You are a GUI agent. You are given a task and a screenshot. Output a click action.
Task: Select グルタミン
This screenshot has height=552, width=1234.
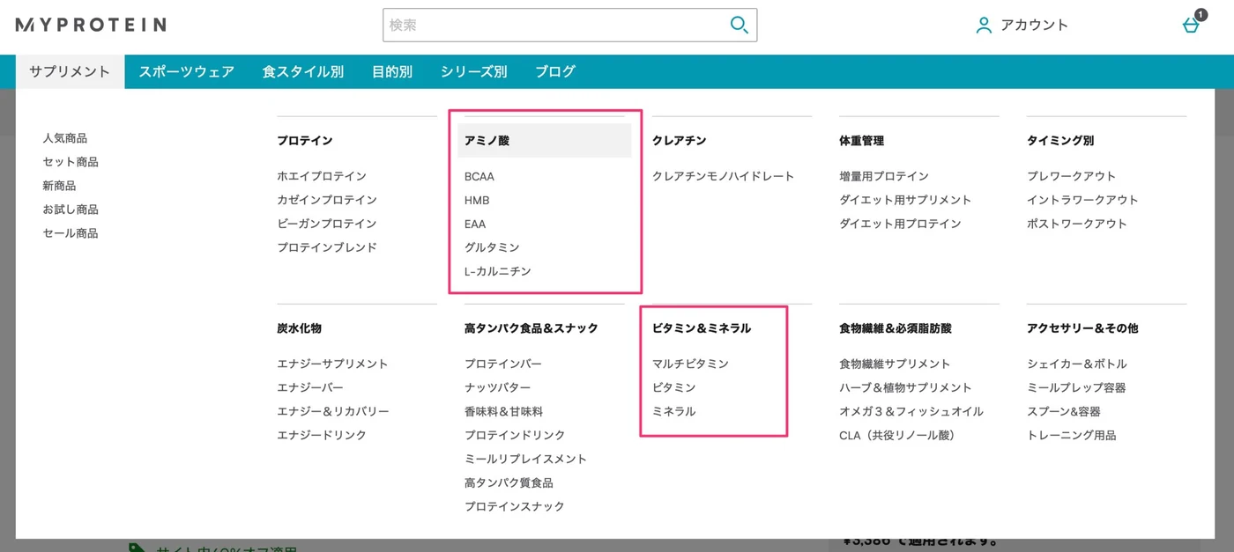(x=492, y=247)
